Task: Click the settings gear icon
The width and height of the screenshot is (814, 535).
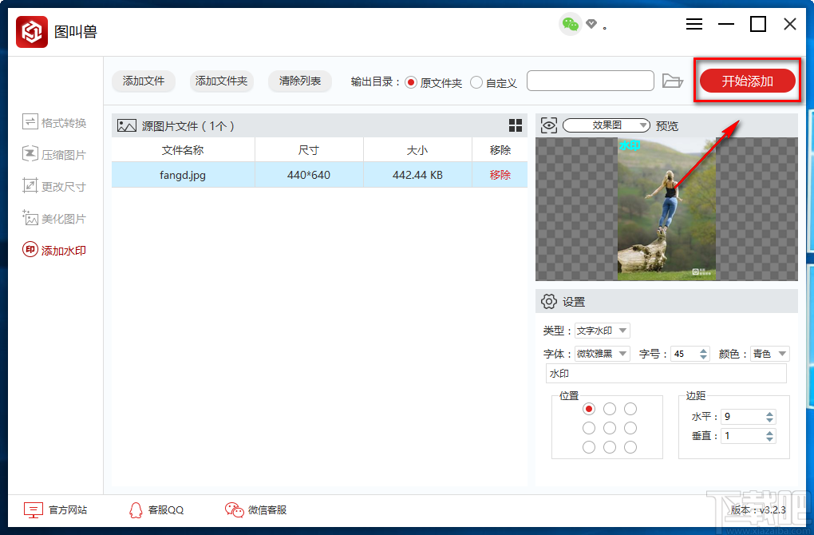Action: click(549, 301)
